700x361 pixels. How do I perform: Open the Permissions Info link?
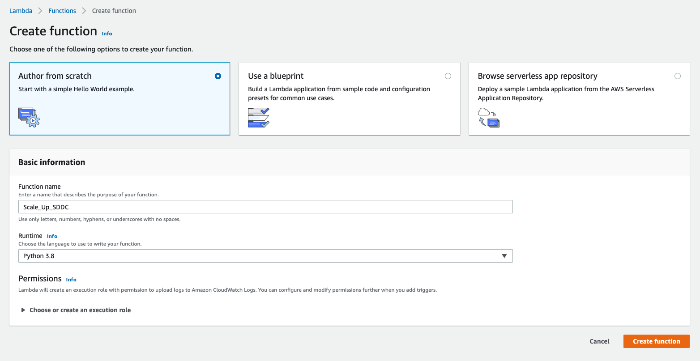point(71,280)
